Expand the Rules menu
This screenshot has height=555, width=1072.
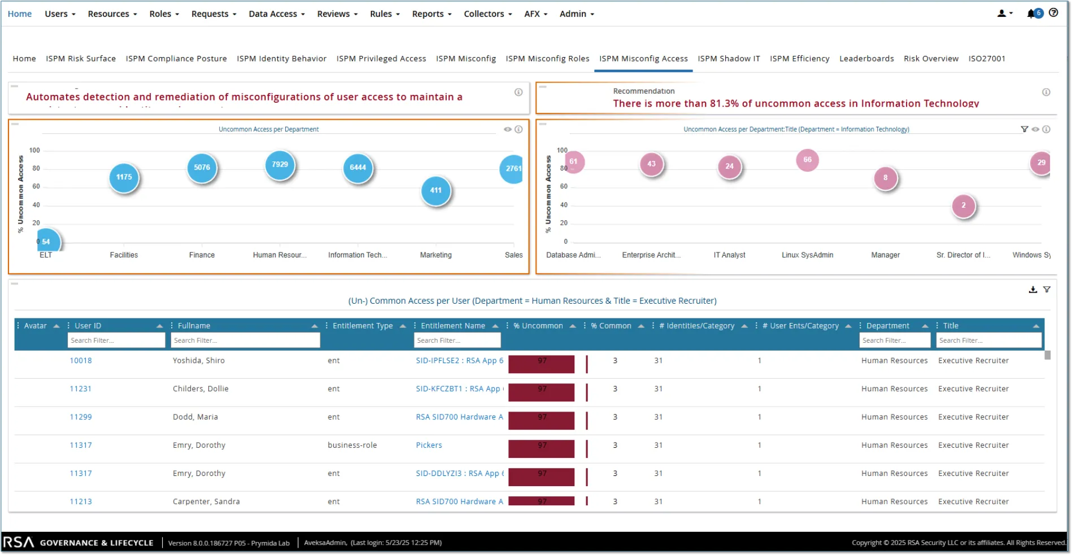(x=385, y=14)
